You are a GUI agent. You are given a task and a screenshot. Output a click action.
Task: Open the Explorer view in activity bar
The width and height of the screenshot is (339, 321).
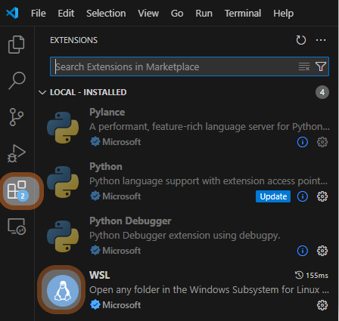click(17, 45)
